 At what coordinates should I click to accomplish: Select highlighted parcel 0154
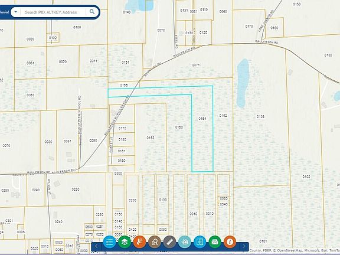[x=202, y=119]
